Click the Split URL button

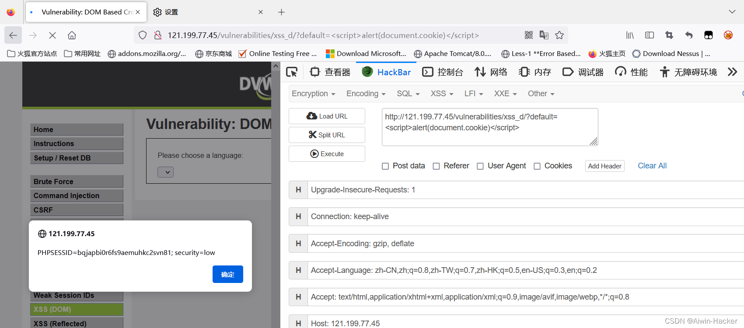click(327, 135)
